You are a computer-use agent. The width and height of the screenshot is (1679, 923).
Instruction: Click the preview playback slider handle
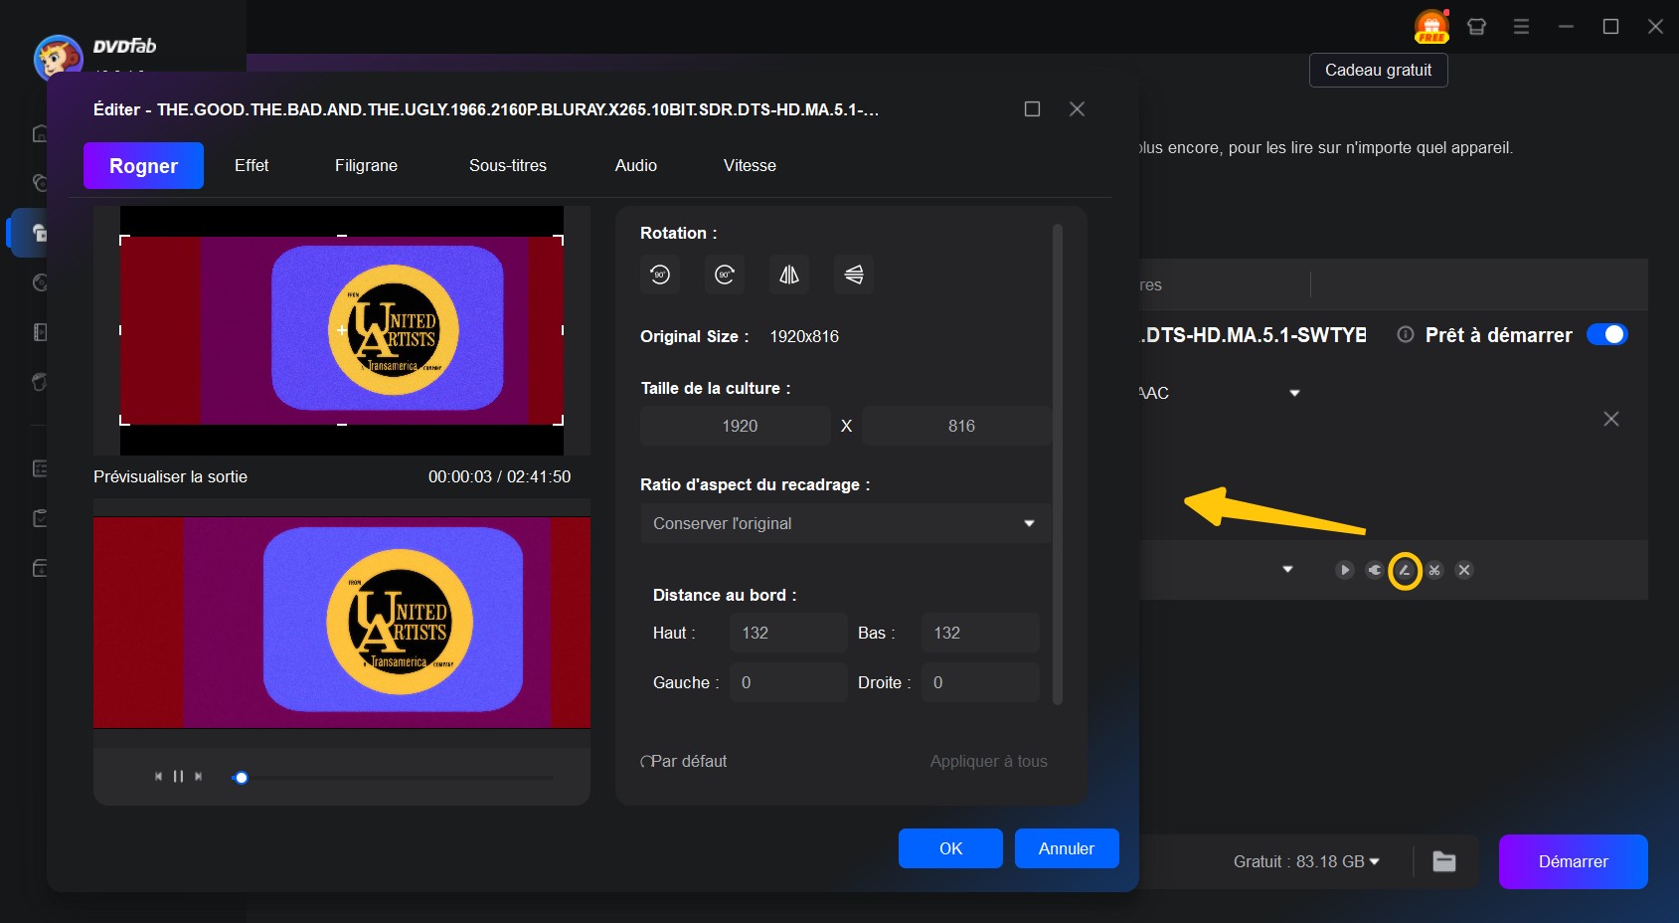(241, 778)
